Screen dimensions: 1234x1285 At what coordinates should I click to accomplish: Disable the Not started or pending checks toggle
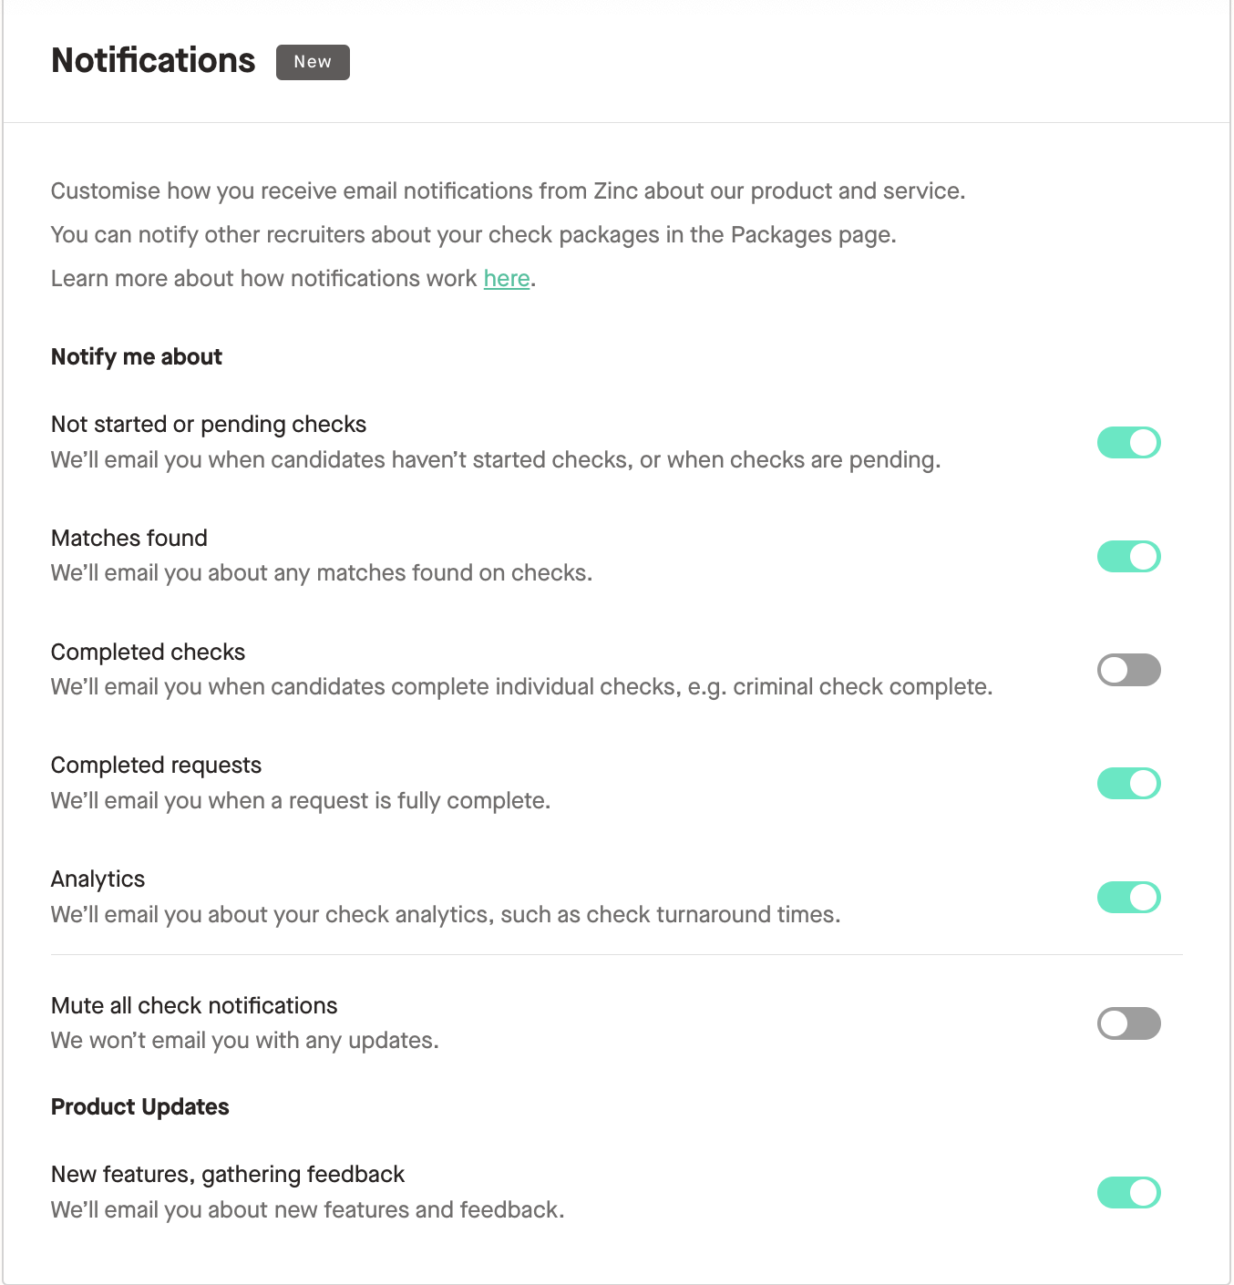click(x=1128, y=443)
